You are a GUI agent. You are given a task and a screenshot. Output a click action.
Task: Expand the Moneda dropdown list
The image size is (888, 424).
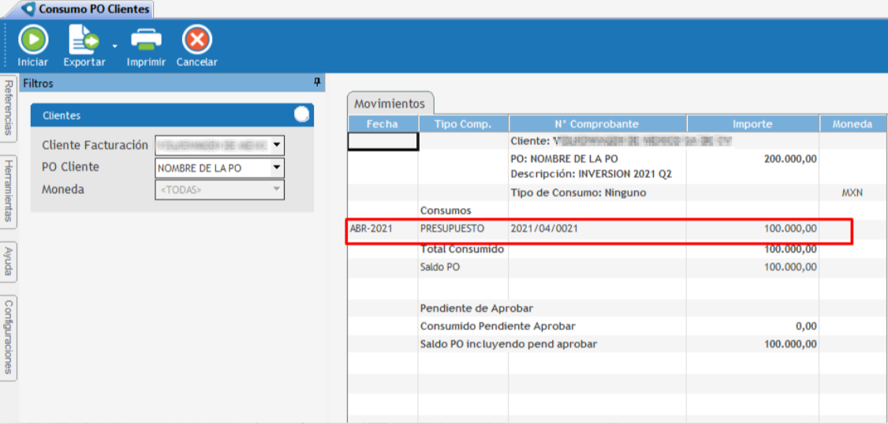pyautogui.click(x=276, y=190)
